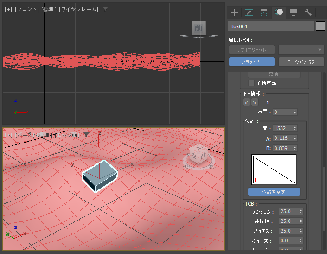
Task: Click the Box001 object name field
Action: 271,26
